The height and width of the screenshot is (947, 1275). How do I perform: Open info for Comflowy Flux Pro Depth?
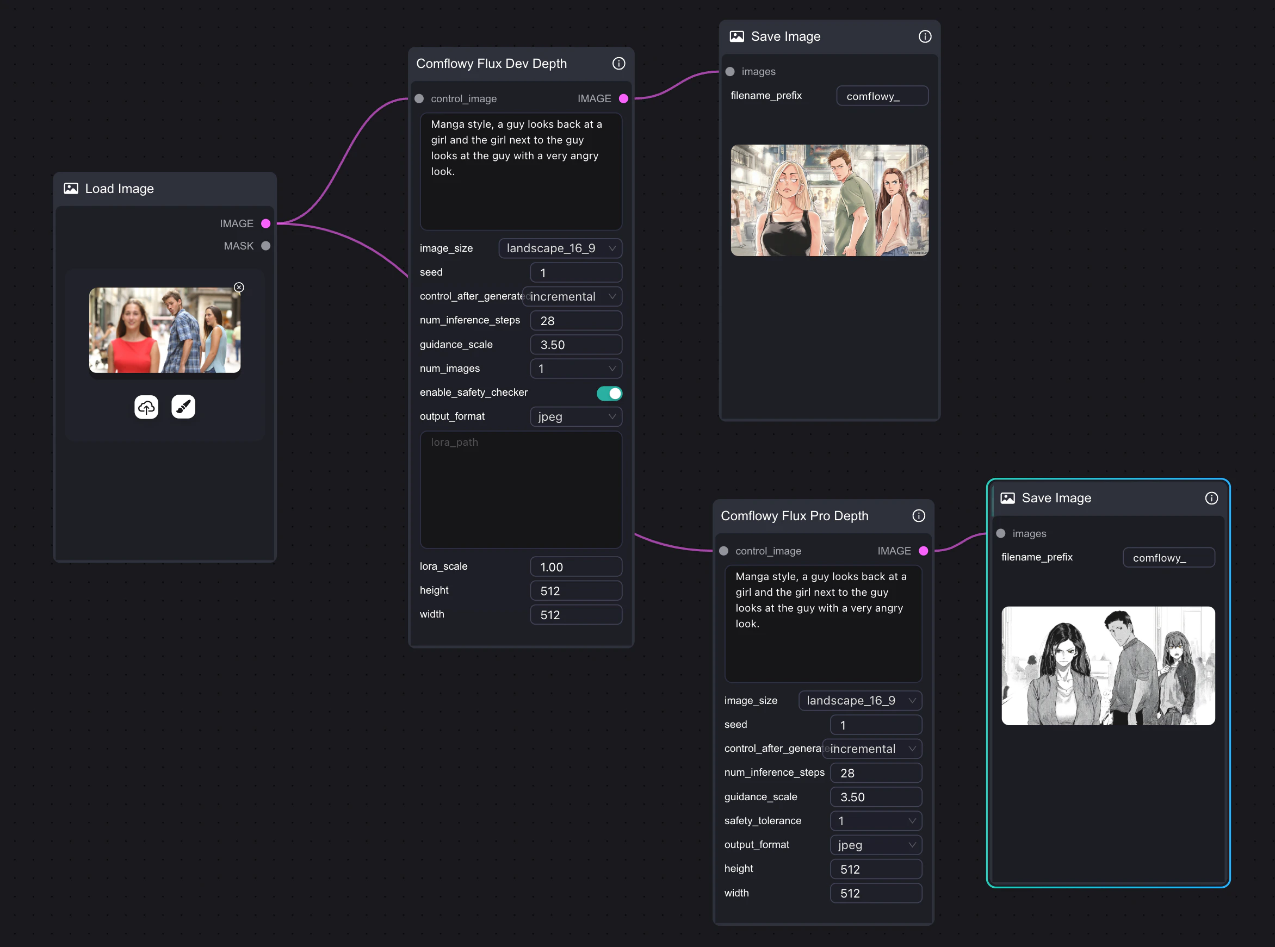tap(918, 516)
